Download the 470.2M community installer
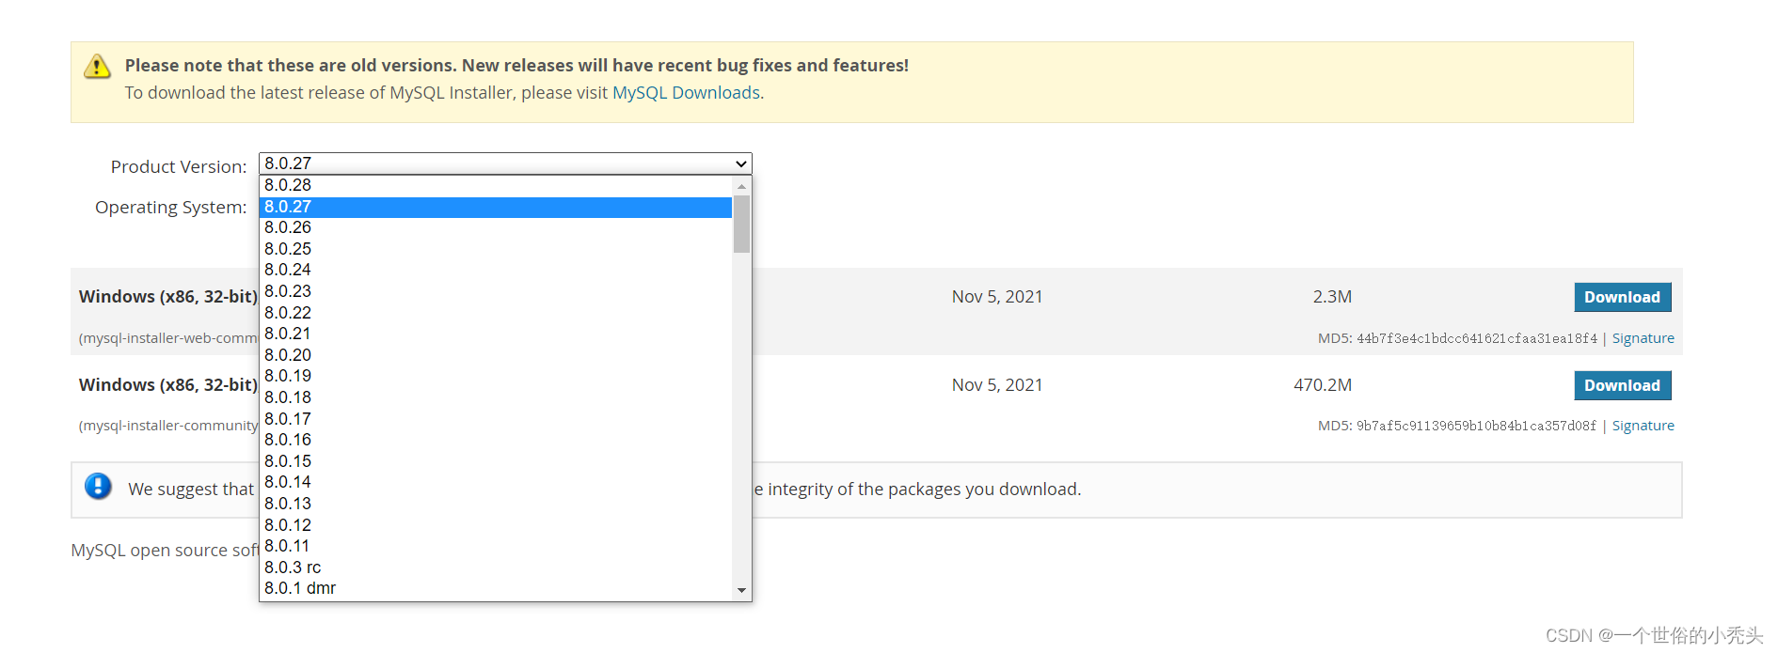The width and height of the screenshot is (1778, 653). pyautogui.click(x=1622, y=385)
